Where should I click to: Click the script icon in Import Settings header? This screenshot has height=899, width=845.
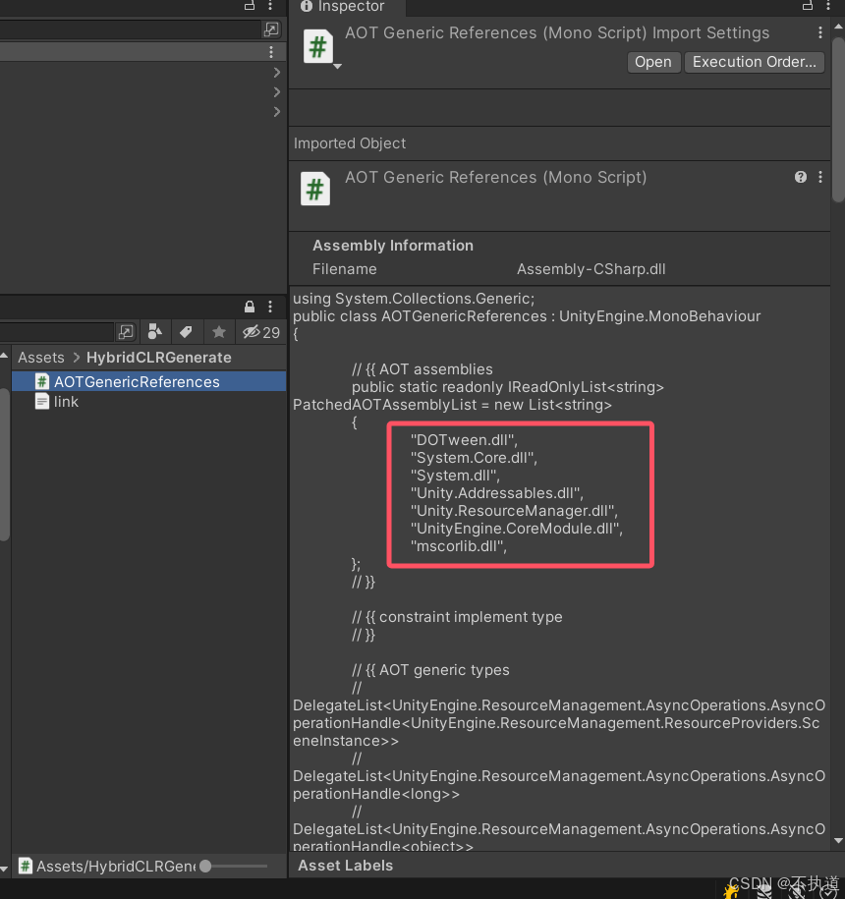(x=317, y=46)
